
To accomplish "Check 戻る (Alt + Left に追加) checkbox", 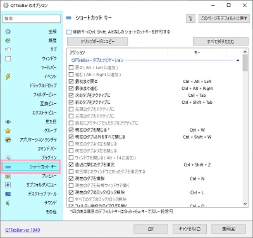I will [x=71, y=68].
